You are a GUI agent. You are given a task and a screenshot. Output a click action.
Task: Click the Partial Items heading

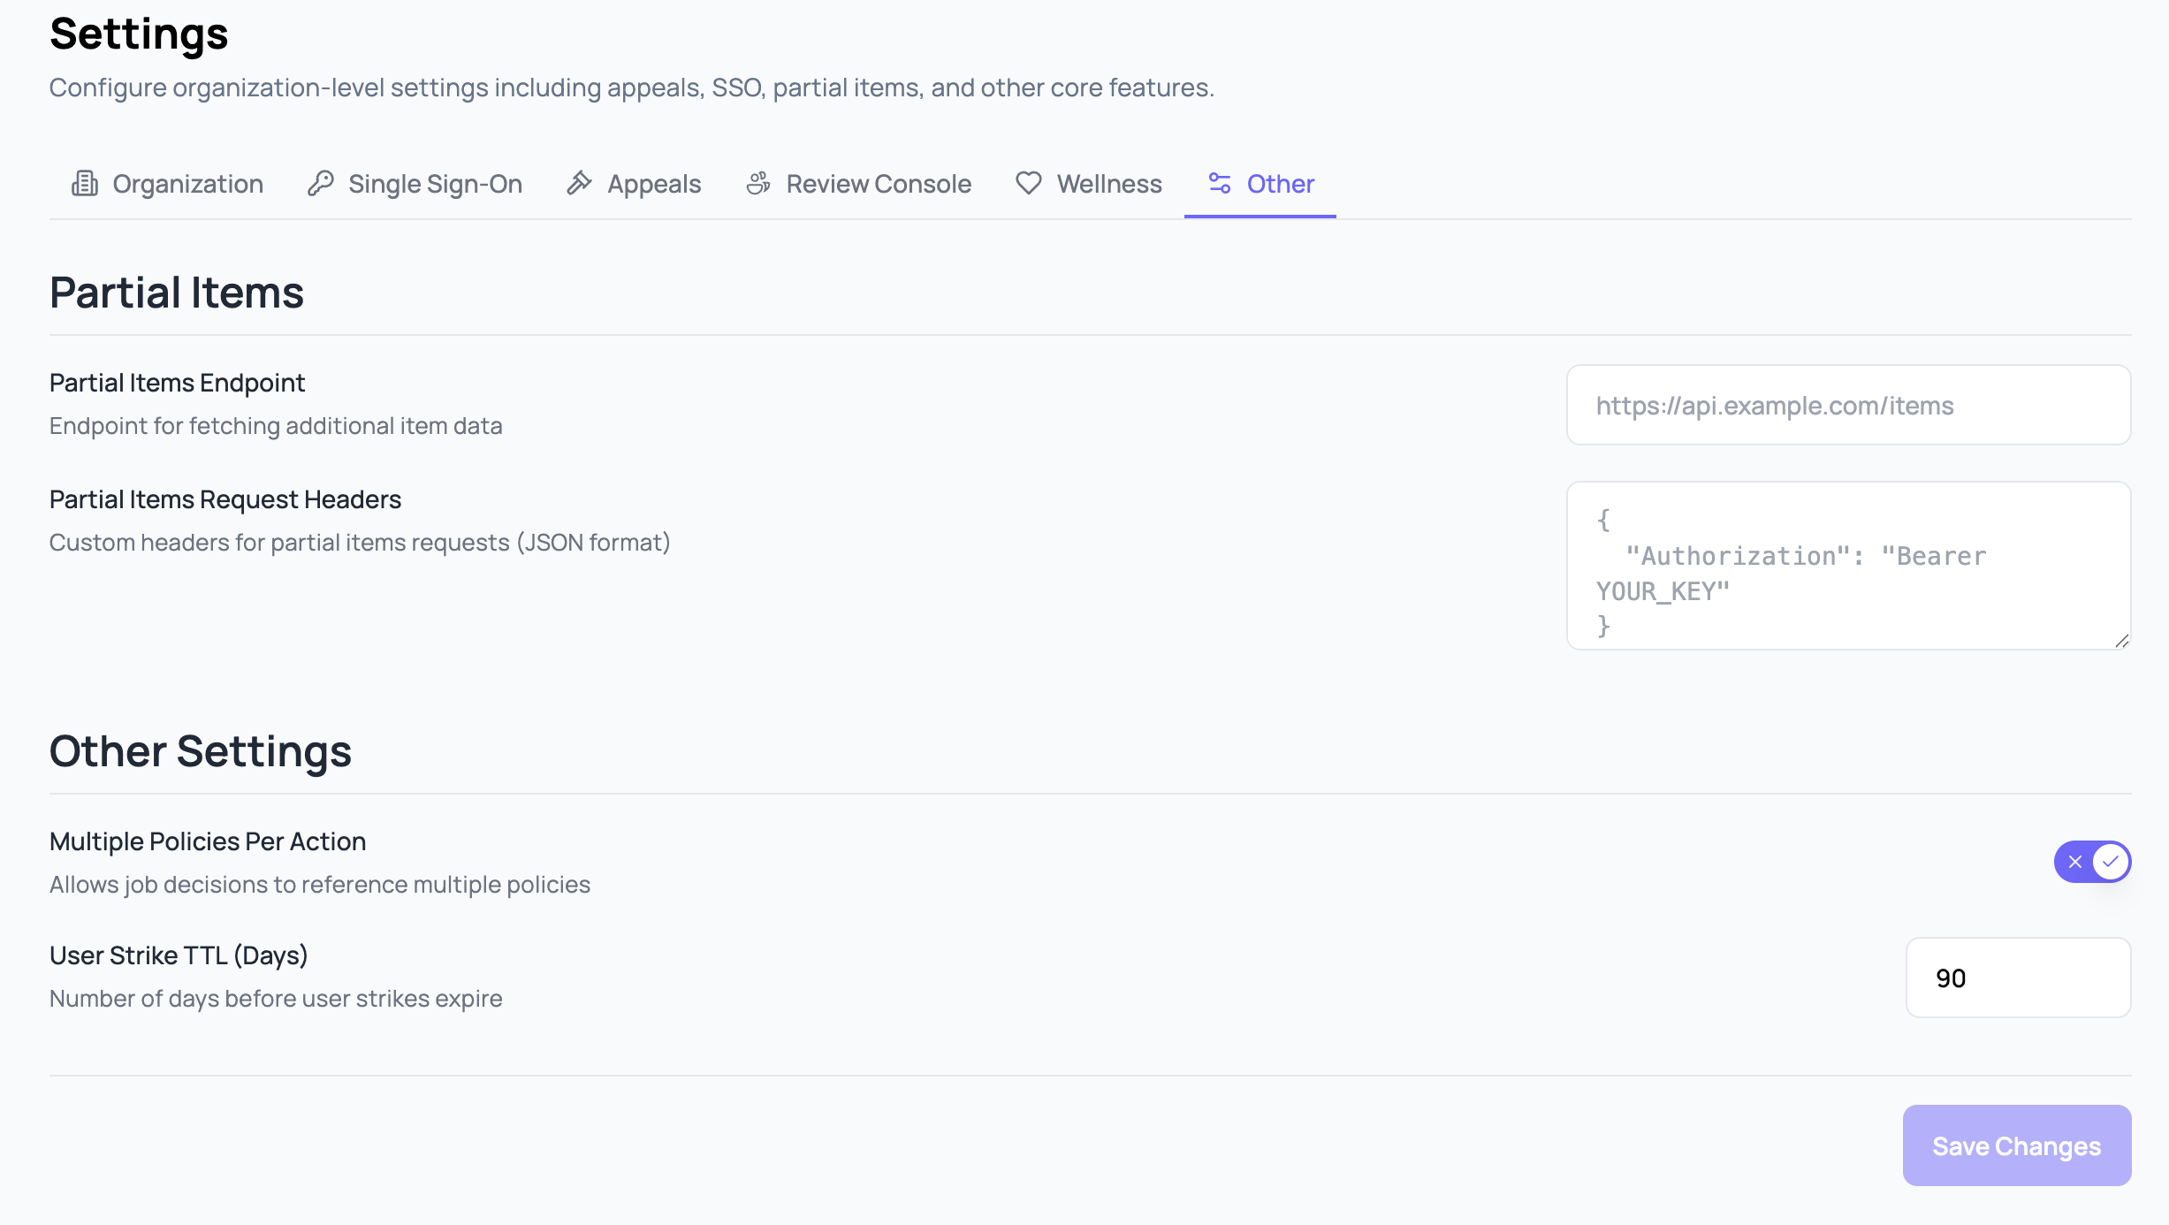(x=177, y=293)
